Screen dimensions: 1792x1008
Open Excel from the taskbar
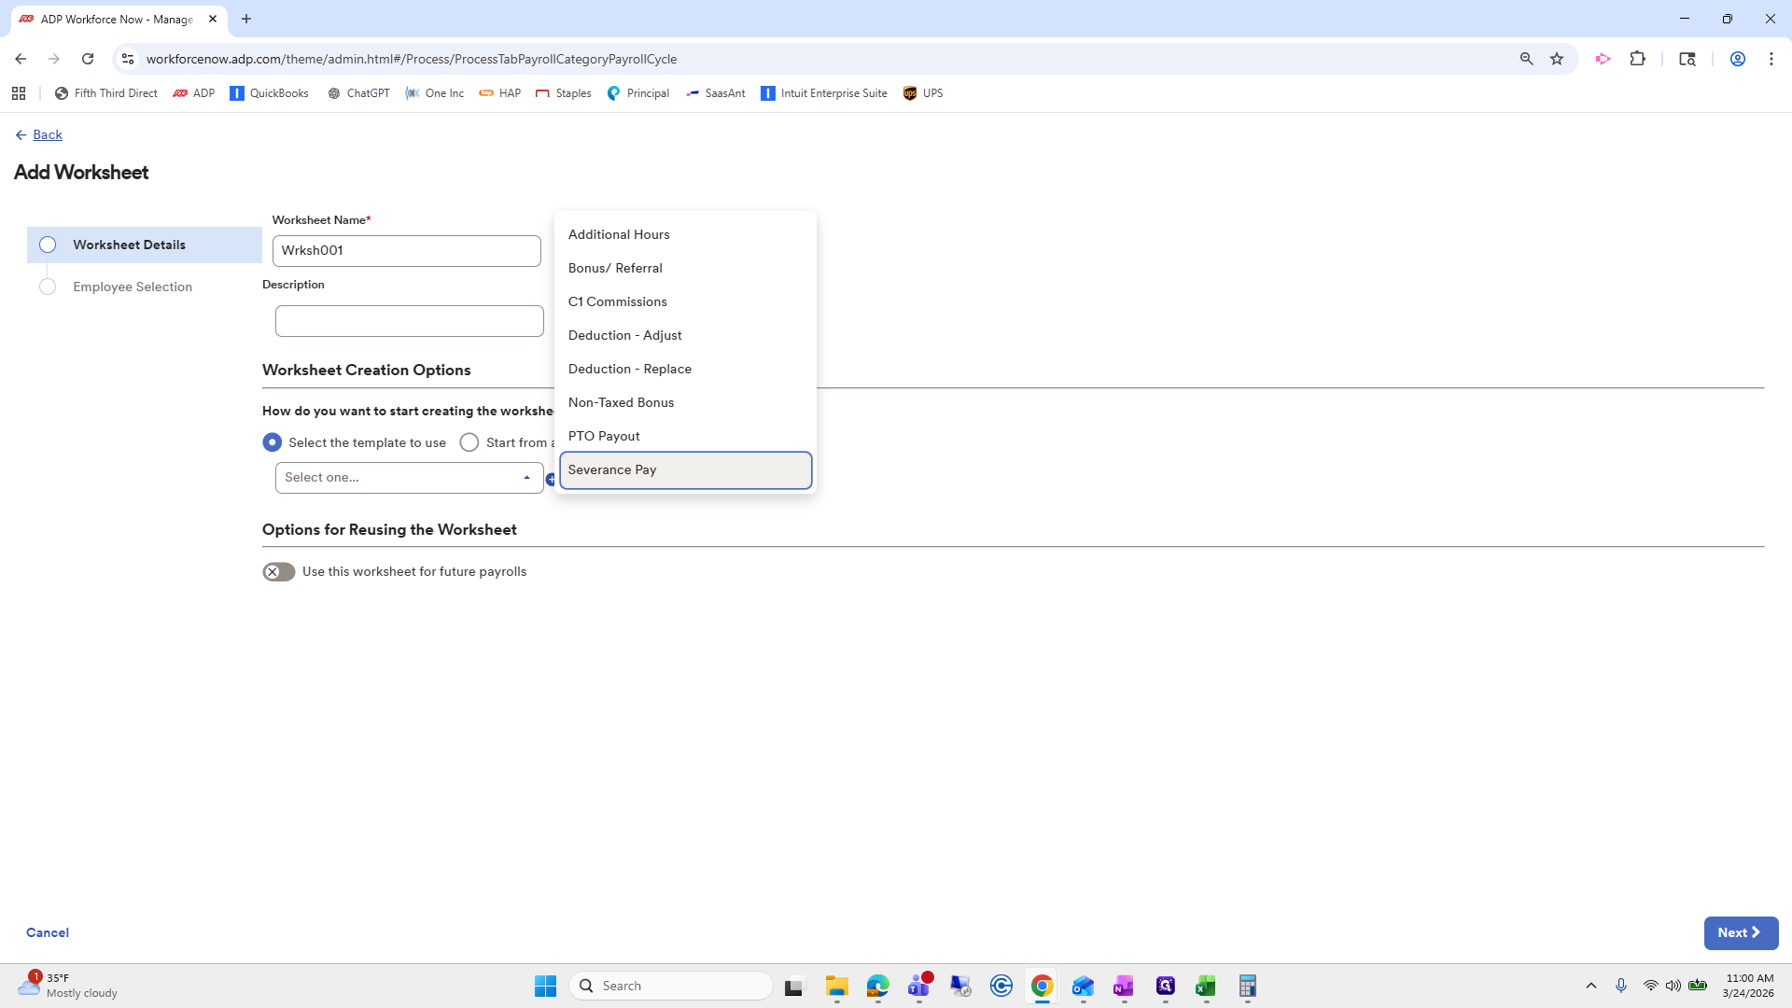[1205, 986]
